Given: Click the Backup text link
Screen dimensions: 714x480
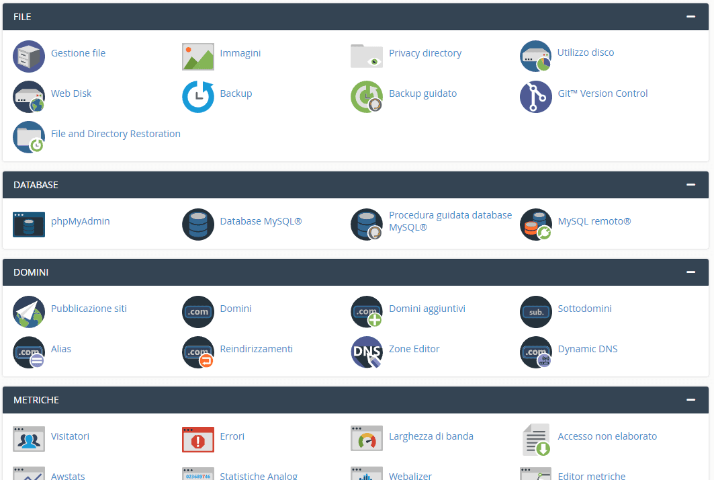Looking at the screenshot, I should pos(236,93).
